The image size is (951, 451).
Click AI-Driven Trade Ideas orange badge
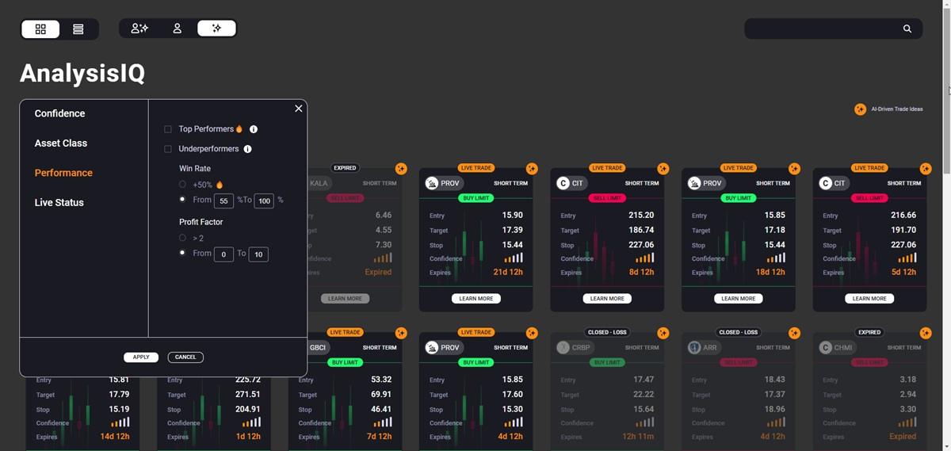[x=860, y=109]
